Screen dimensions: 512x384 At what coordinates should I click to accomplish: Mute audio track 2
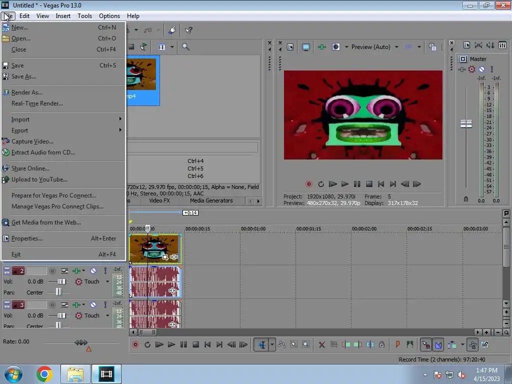click(93, 270)
